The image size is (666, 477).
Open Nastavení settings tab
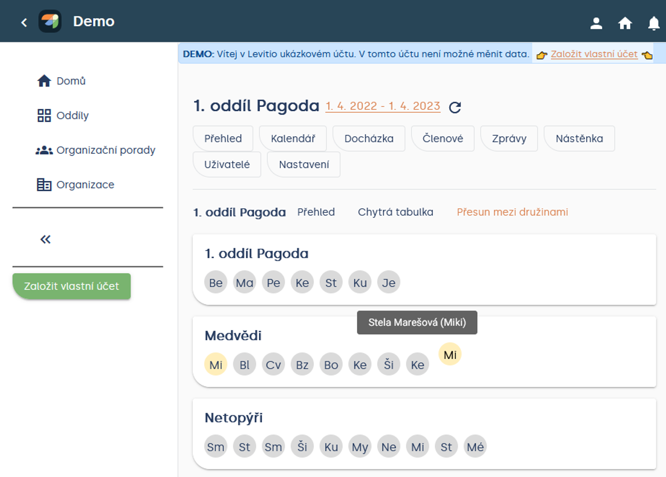tap(304, 165)
